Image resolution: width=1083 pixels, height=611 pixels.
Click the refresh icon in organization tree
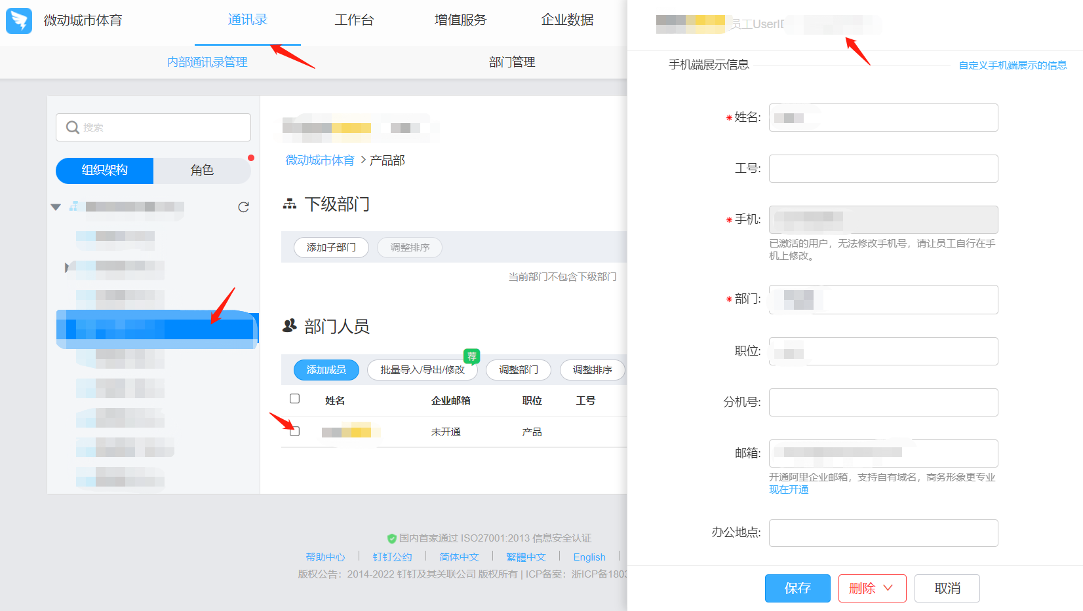click(x=243, y=207)
